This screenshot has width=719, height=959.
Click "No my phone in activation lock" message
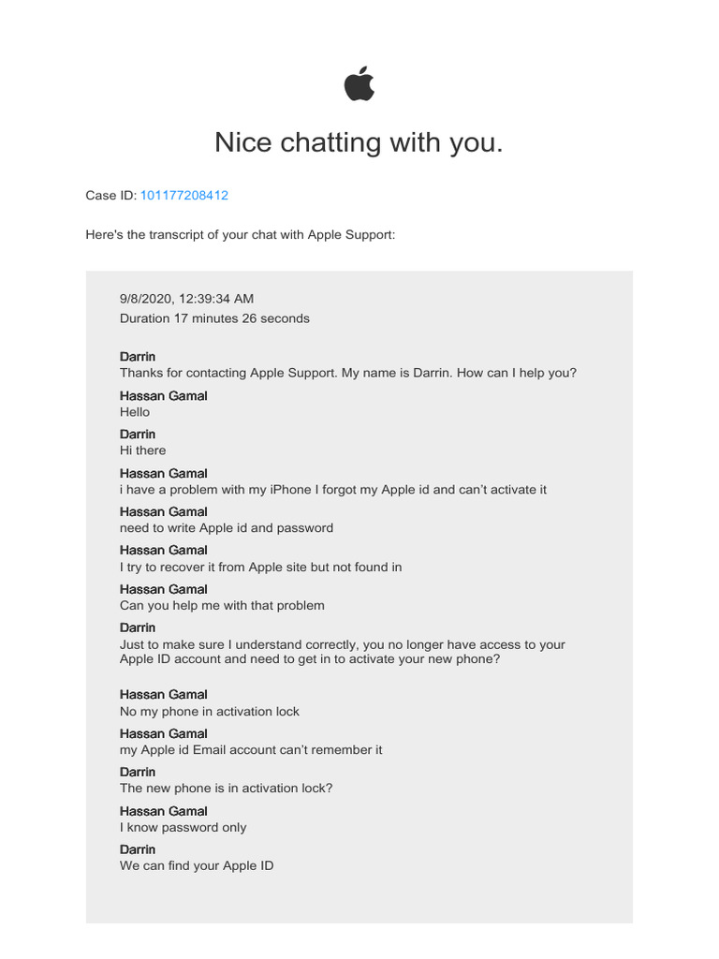(x=210, y=712)
